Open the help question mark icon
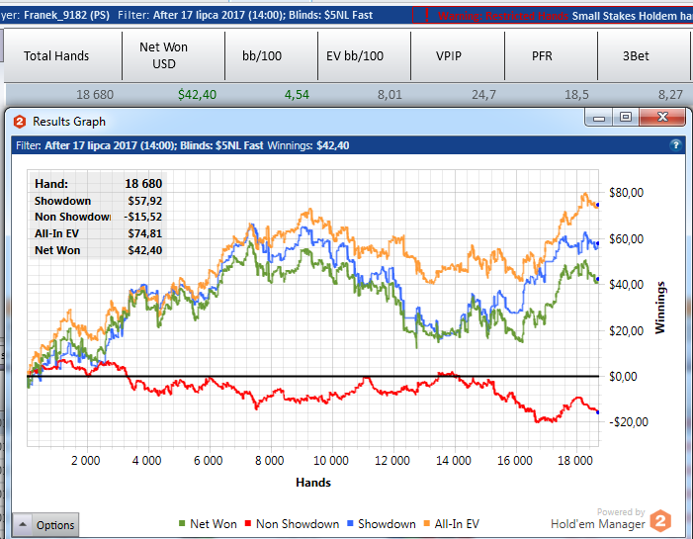 (x=675, y=145)
